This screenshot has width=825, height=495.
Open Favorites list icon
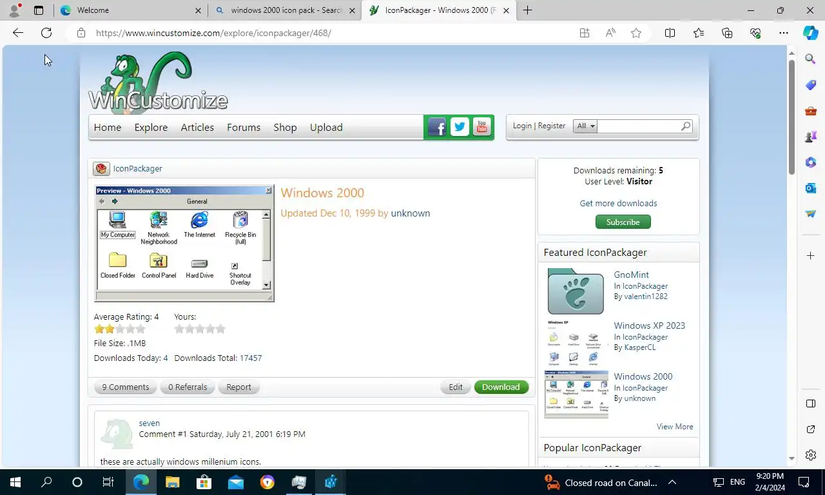699,33
